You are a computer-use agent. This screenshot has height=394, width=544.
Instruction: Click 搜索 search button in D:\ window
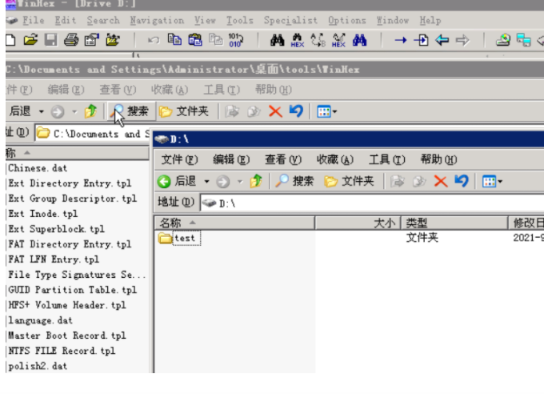[294, 181]
